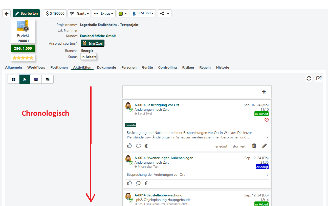Click the refresh activities icon
Image resolution: width=328 pixels, height=206 pixels.
309,78
